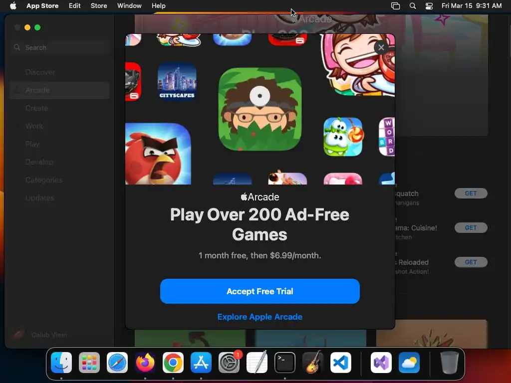Click the Stage Manager menu bar icon
The width and height of the screenshot is (511, 383).
[395, 6]
